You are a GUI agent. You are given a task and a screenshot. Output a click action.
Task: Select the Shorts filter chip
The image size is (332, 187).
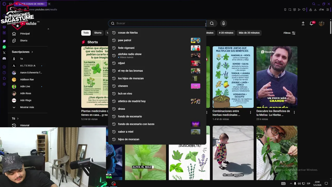click(98, 33)
